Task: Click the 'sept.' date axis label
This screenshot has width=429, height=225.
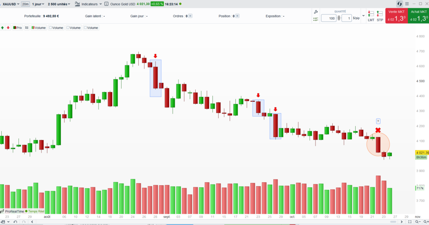Action: point(167,217)
